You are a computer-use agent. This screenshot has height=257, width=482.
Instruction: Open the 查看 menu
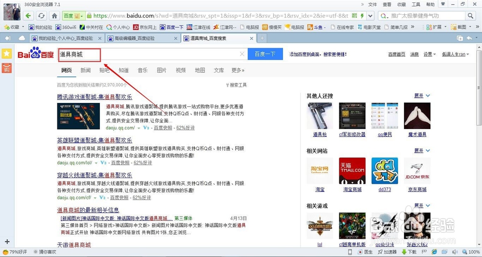[387, 4]
